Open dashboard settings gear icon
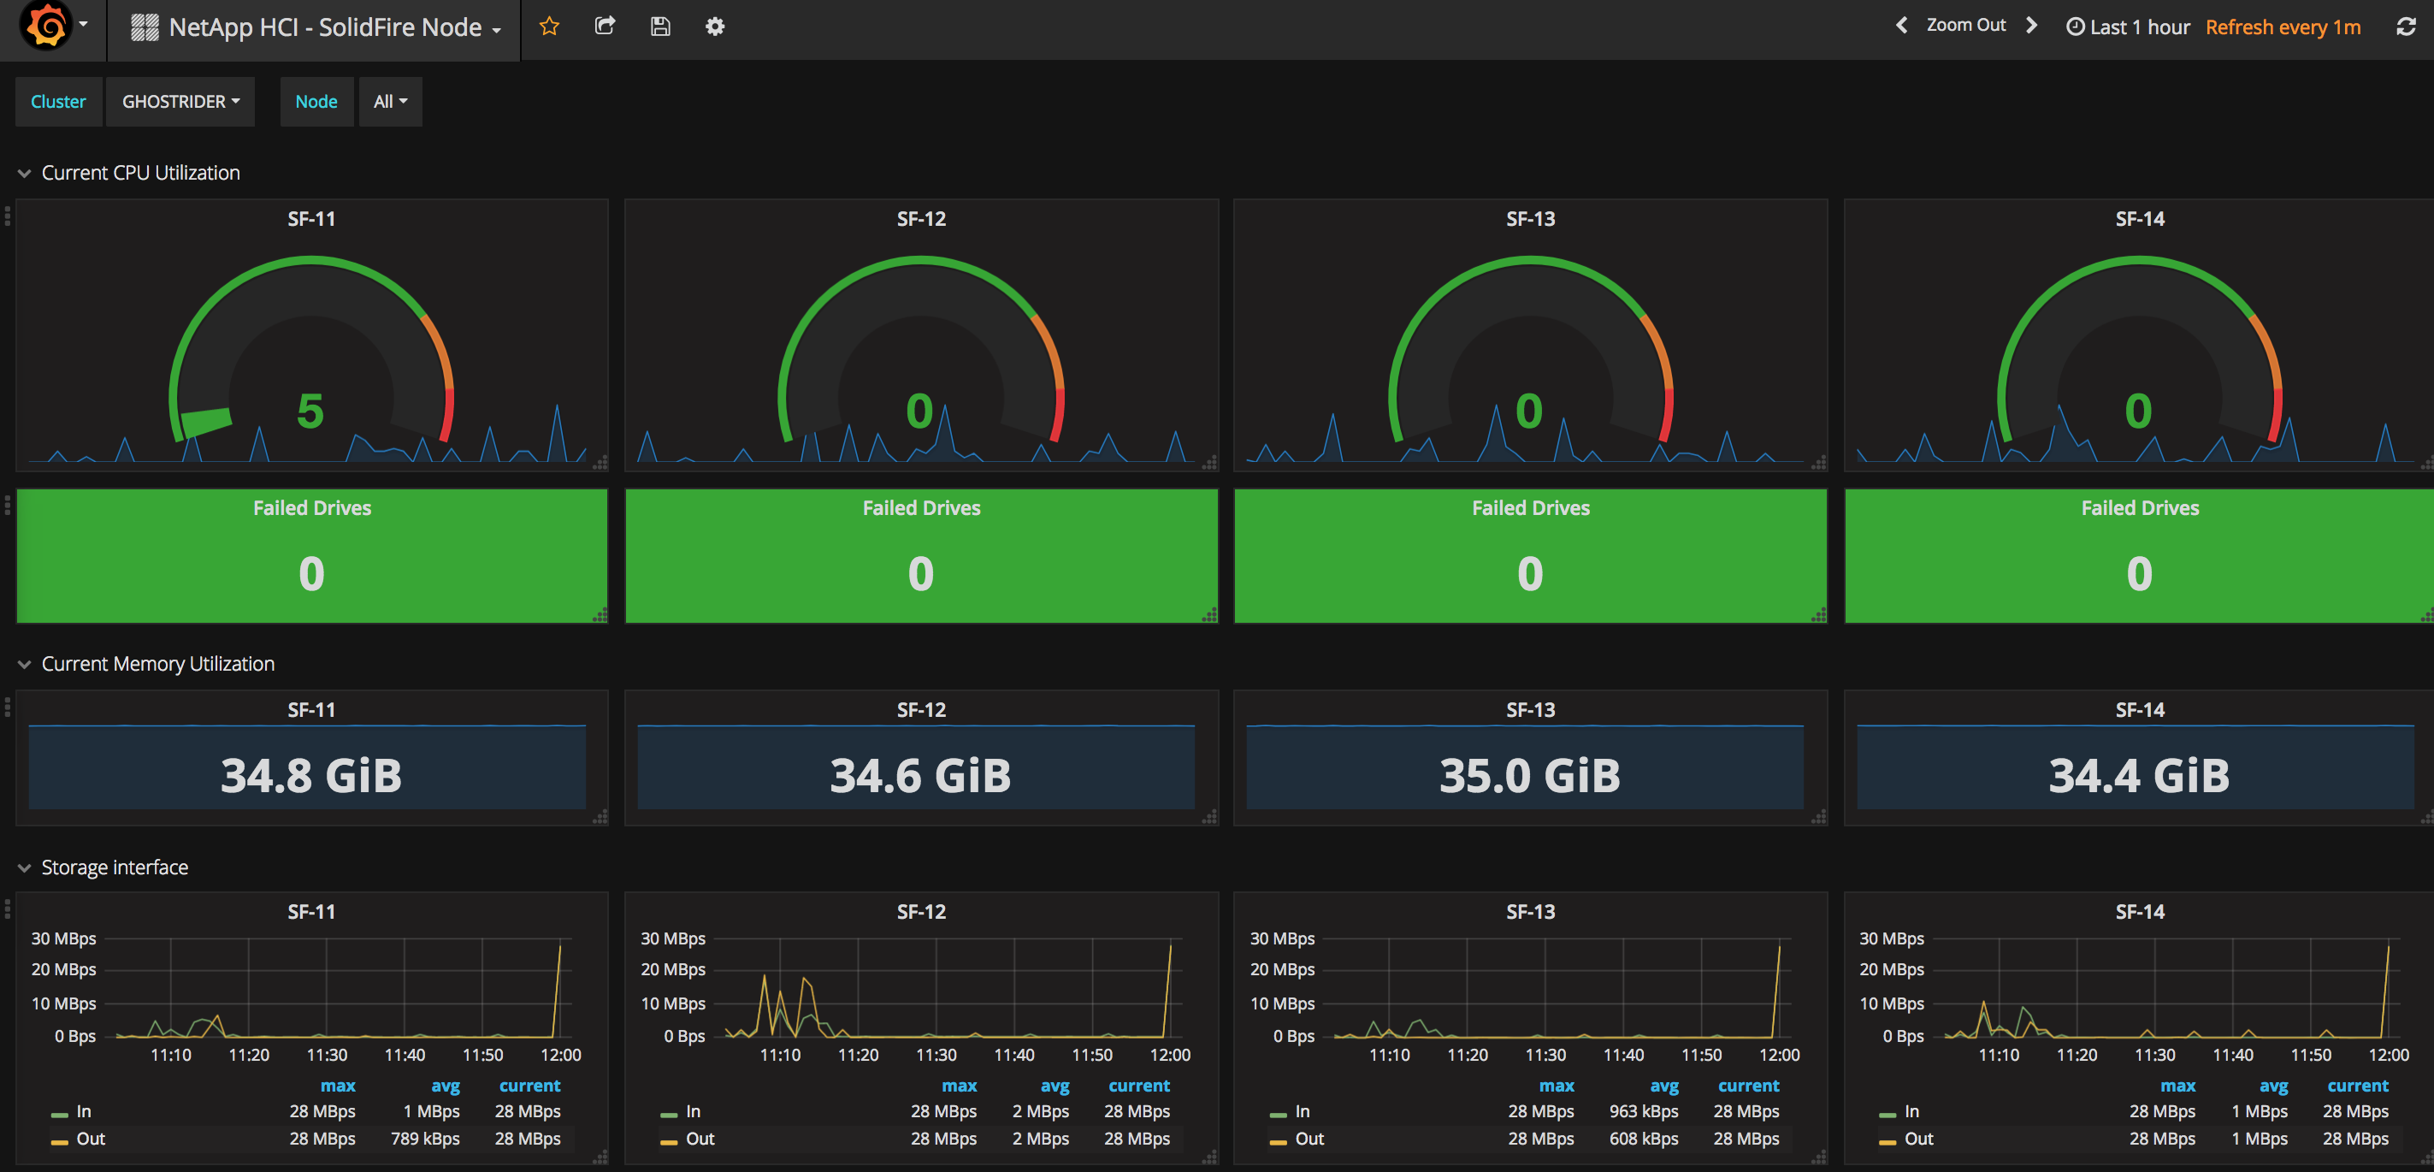This screenshot has width=2434, height=1172. 715,27
